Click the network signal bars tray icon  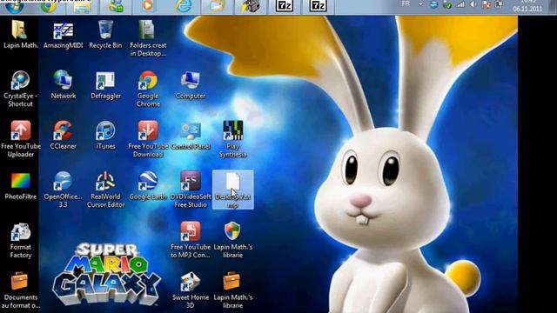(x=460, y=4)
